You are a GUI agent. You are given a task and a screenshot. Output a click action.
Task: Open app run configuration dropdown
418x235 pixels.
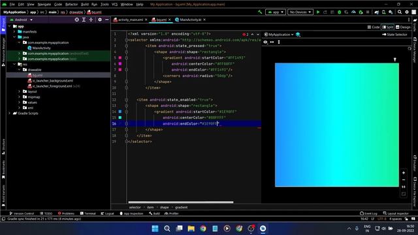(276, 12)
